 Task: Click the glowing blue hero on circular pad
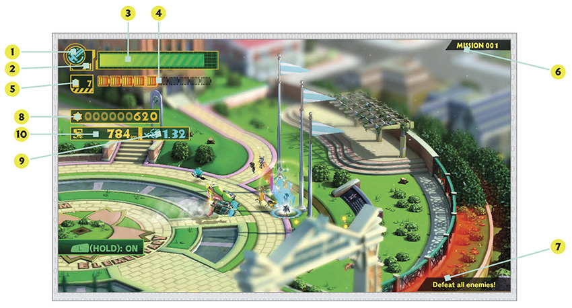[x=285, y=198]
